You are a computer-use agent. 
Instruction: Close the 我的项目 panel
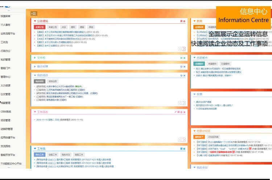184,75
